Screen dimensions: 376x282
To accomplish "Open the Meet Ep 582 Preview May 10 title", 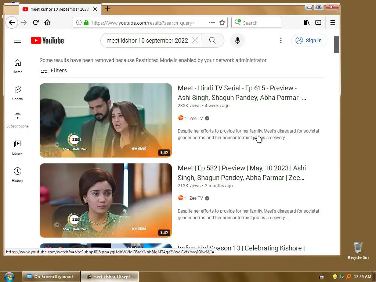I will pyautogui.click(x=242, y=173).
